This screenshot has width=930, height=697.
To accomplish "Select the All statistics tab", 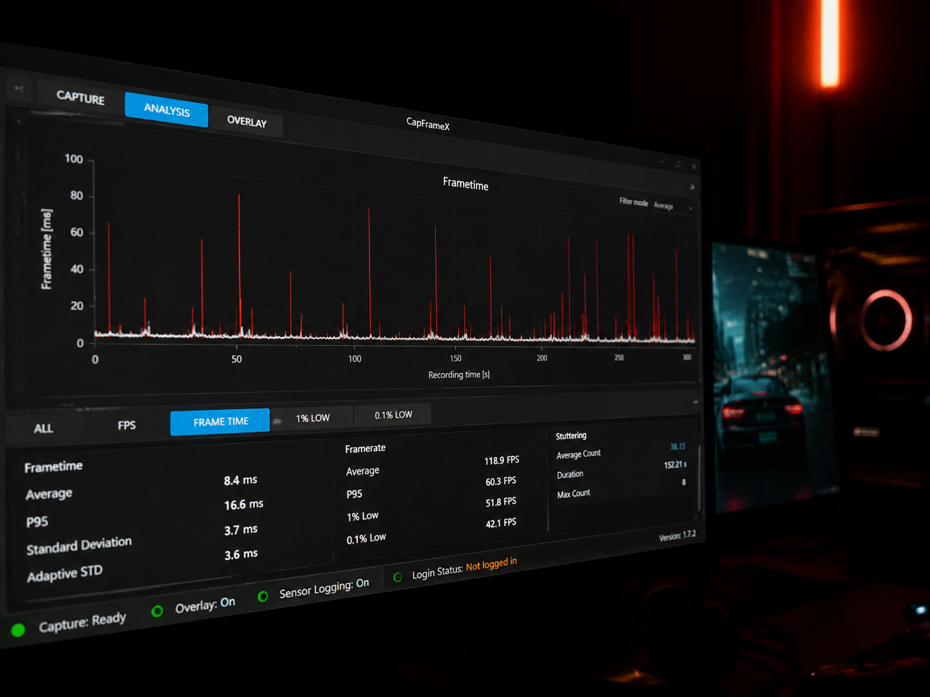I will point(44,428).
